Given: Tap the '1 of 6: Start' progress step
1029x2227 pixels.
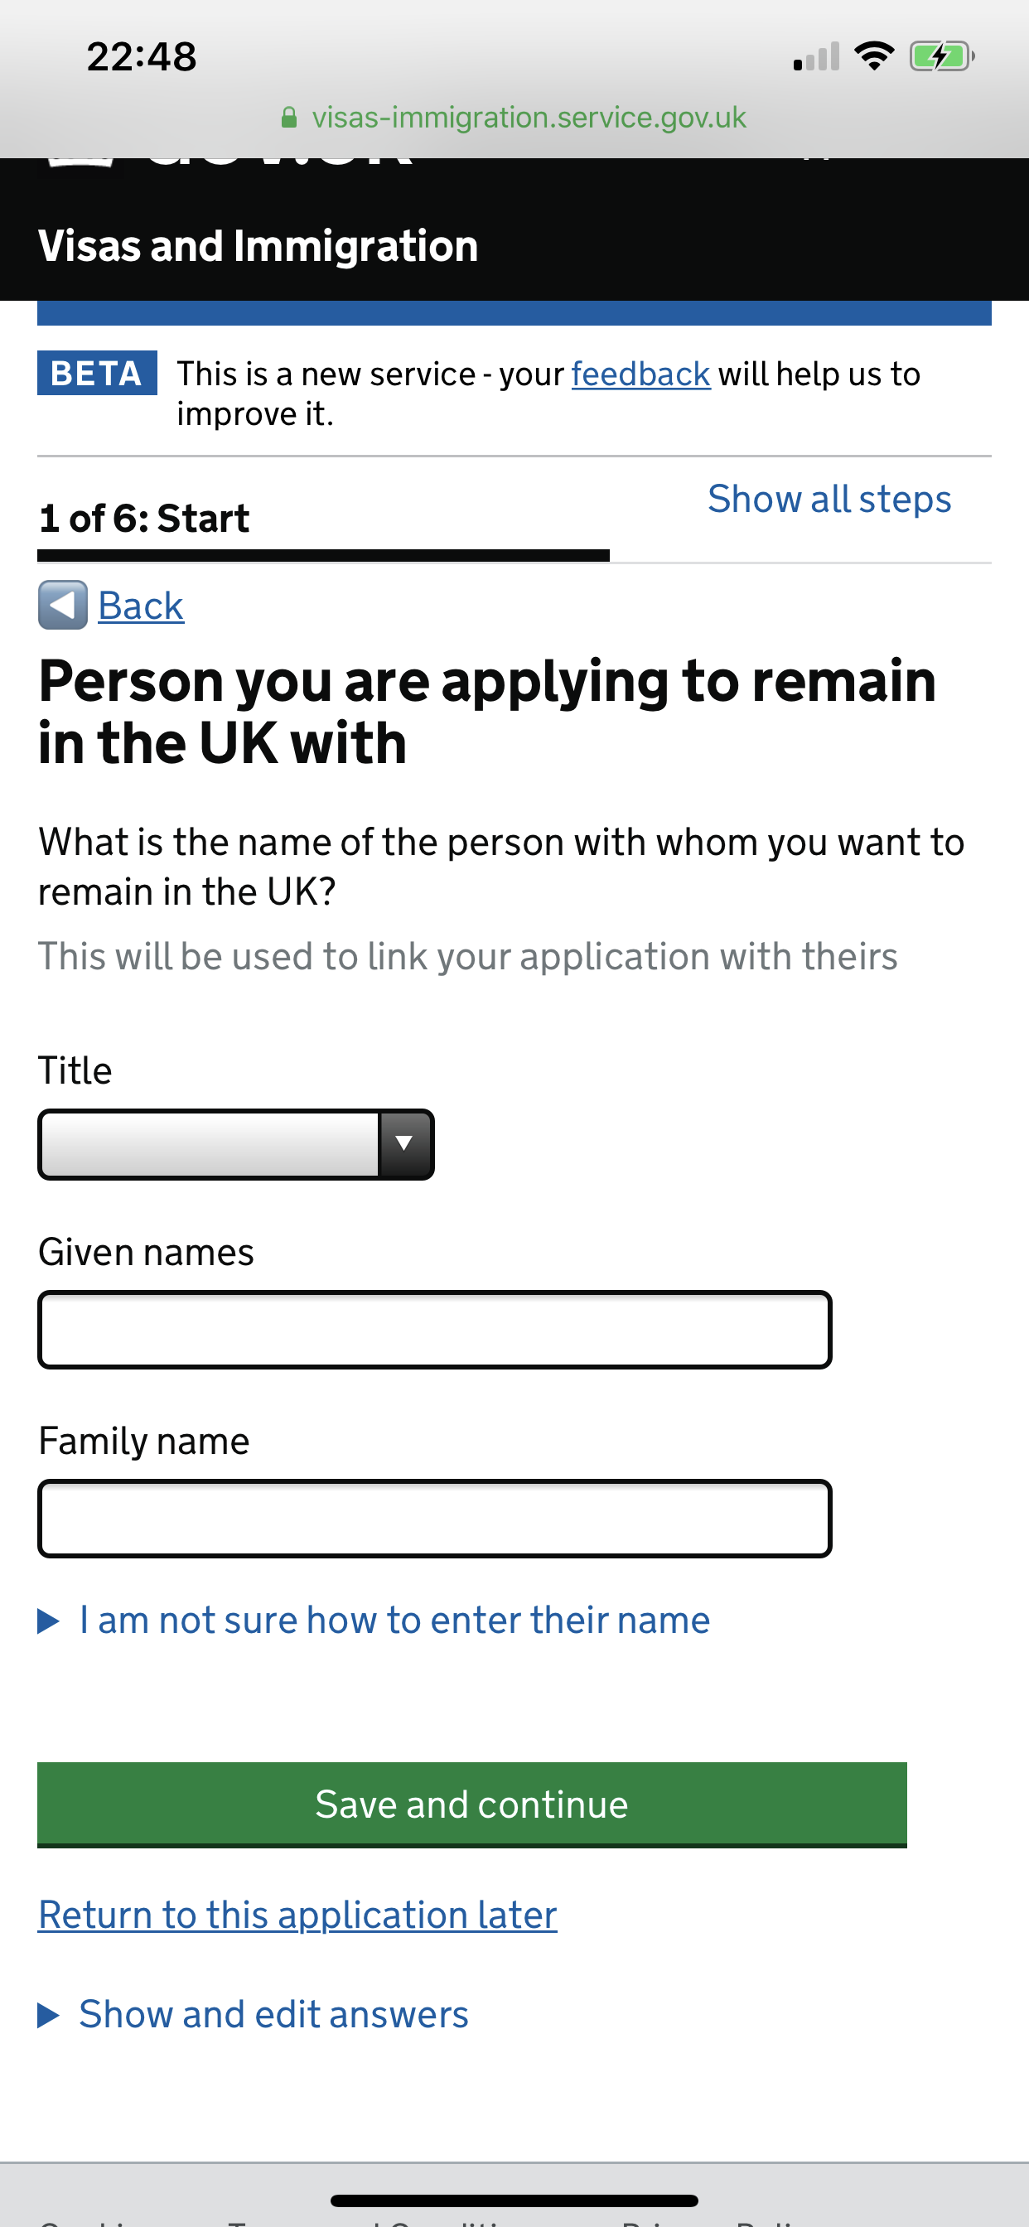Looking at the screenshot, I should (144, 519).
